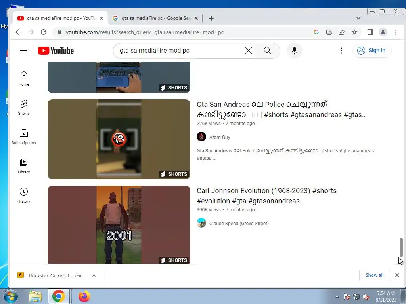406x304 pixels.
Task: Focus the YouTube search input field
Action: pyautogui.click(x=181, y=51)
